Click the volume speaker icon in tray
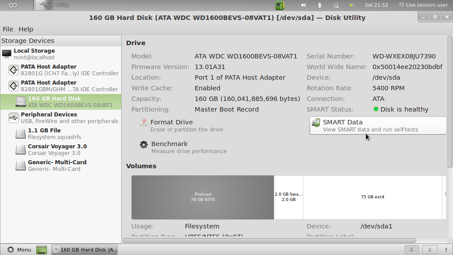 tap(303, 5)
